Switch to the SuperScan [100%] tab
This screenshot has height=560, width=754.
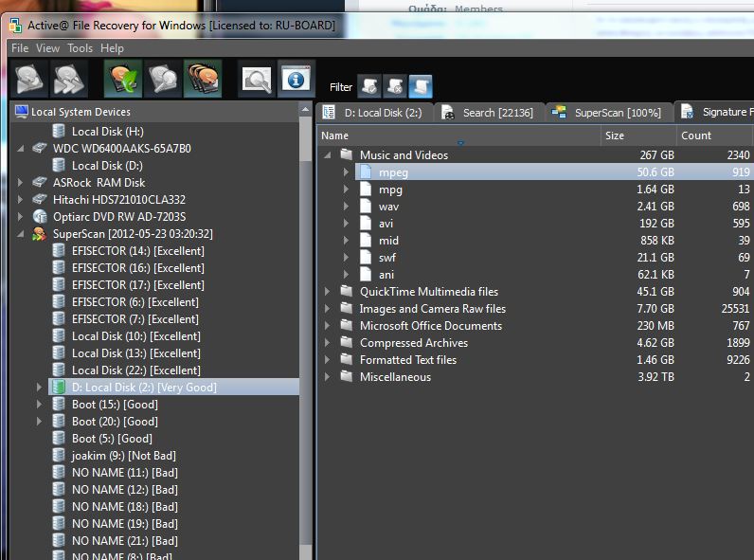point(607,113)
